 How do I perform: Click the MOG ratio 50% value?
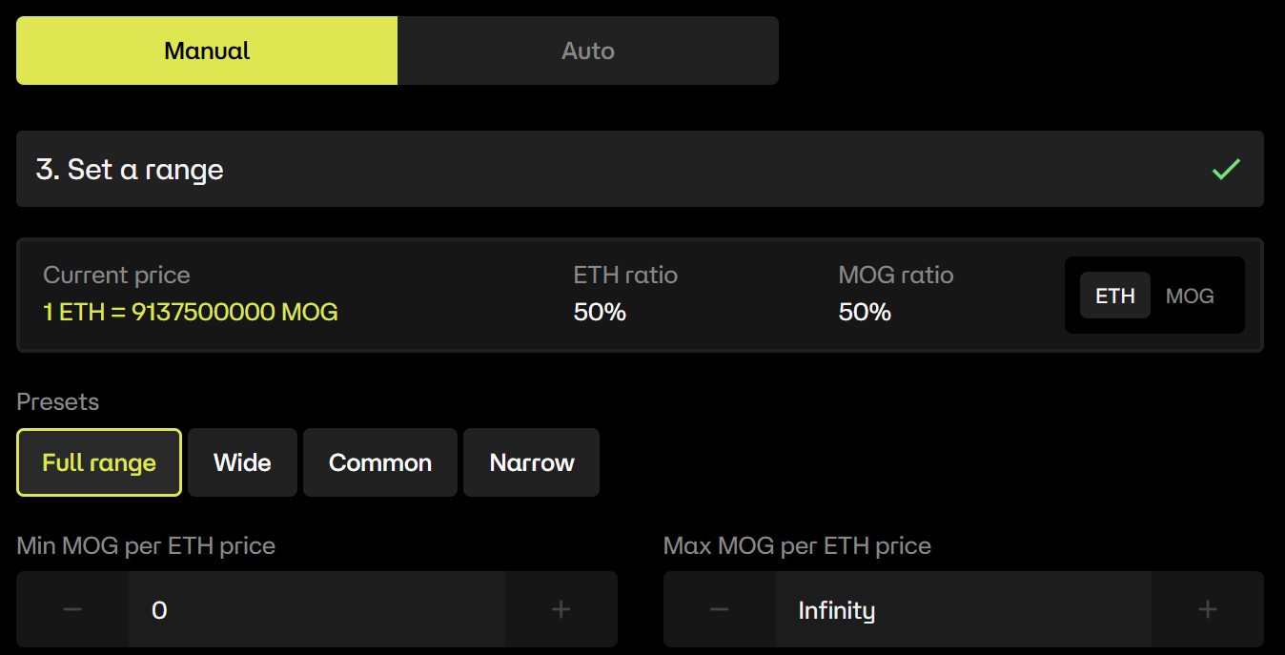(865, 312)
